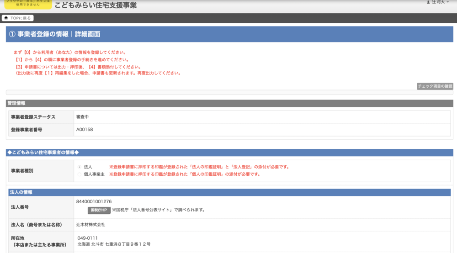Click the postal code 049-0111
This screenshot has width=457, height=253.
point(87,238)
